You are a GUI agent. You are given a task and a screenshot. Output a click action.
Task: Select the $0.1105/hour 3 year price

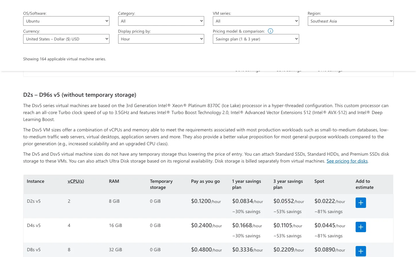pyautogui.click(x=288, y=226)
